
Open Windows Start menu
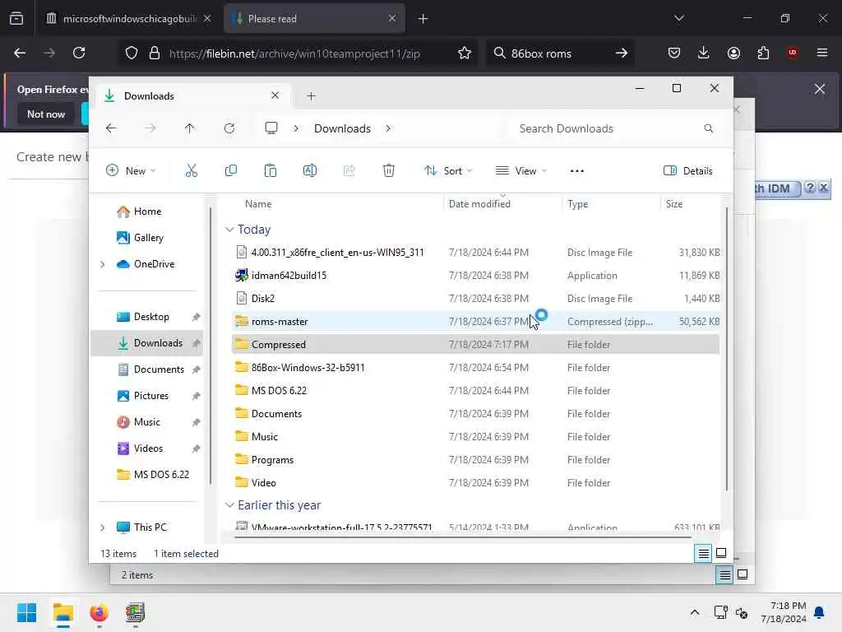[26, 612]
